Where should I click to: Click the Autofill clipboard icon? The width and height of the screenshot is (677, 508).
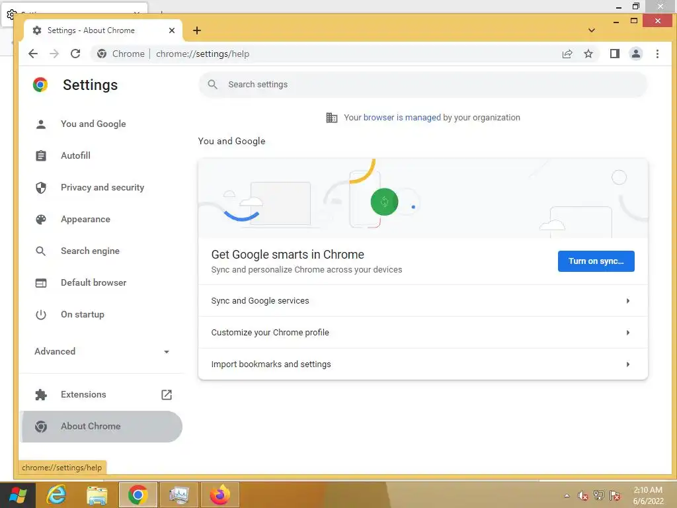[x=41, y=155]
